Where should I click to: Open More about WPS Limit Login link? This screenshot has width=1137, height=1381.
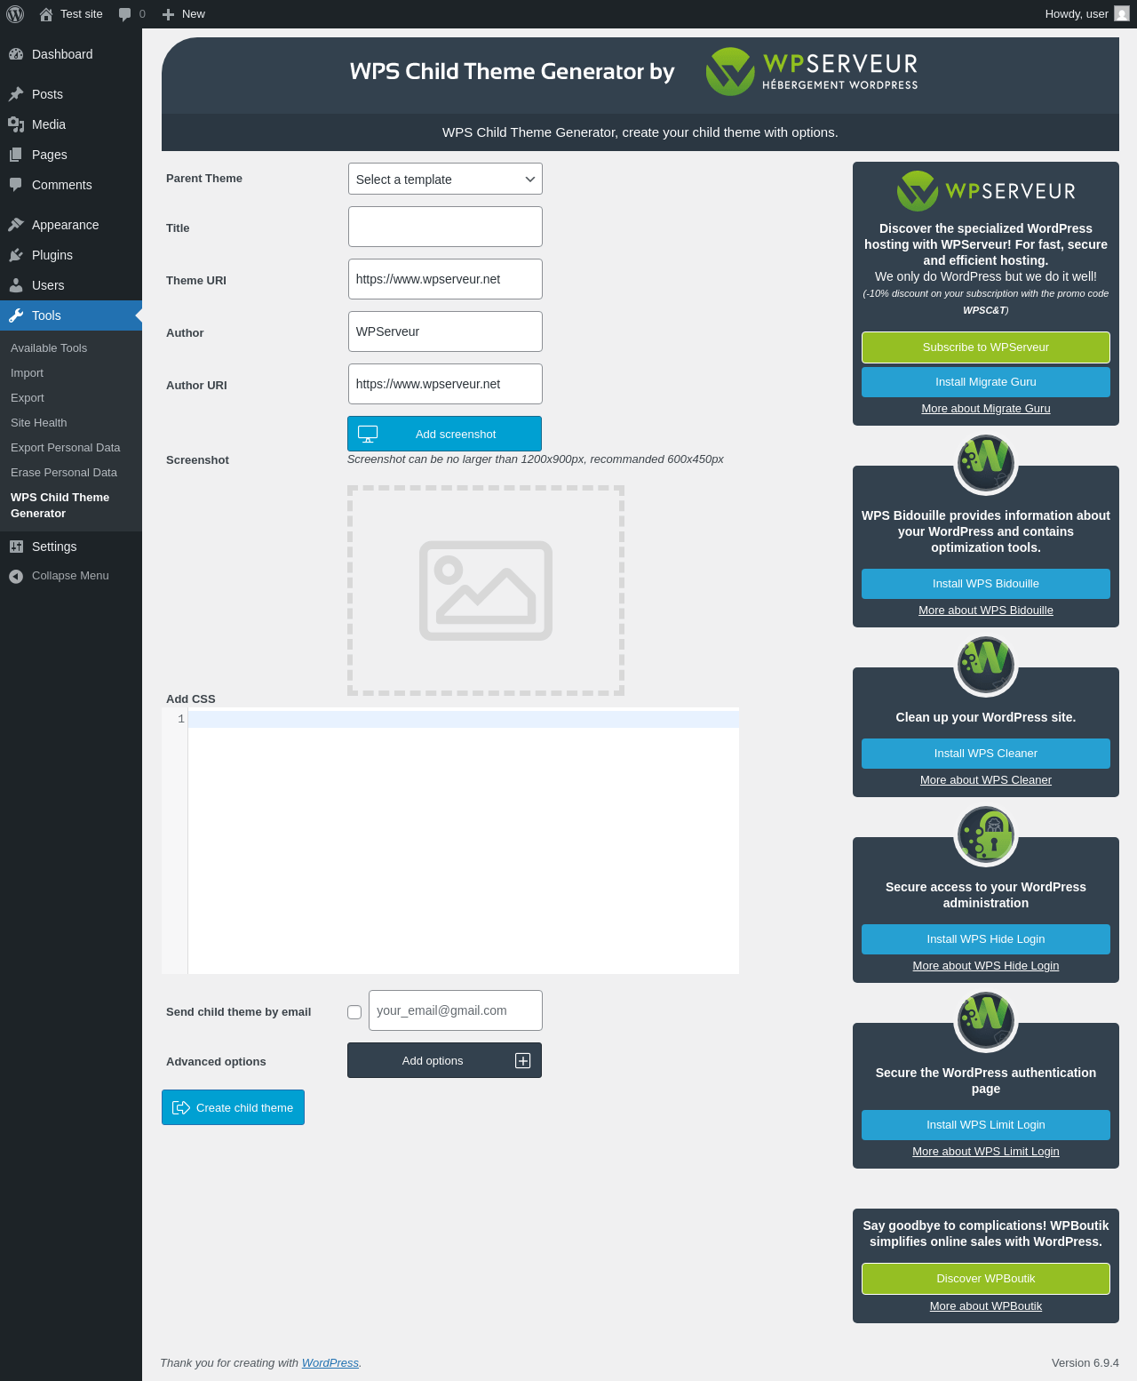point(986,1152)
